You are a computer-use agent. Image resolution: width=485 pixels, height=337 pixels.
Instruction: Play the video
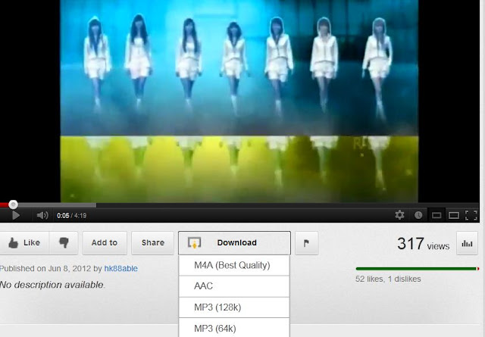click(15, 215)
